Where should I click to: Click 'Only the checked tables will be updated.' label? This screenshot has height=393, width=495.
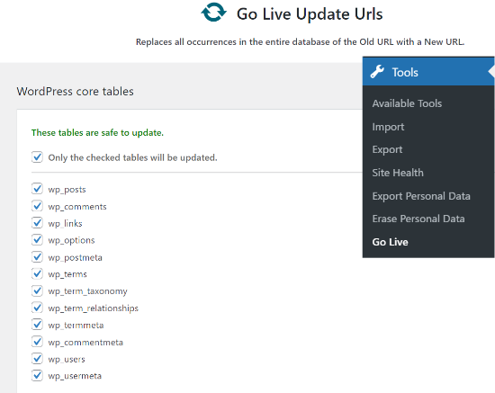(x=132, y=157)
